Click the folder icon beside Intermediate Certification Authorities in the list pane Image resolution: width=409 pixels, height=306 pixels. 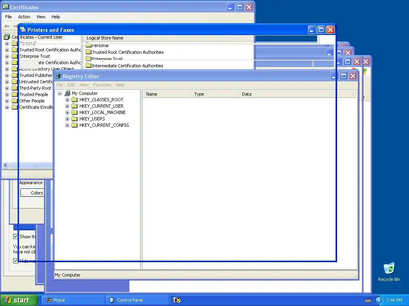(88, 66)
